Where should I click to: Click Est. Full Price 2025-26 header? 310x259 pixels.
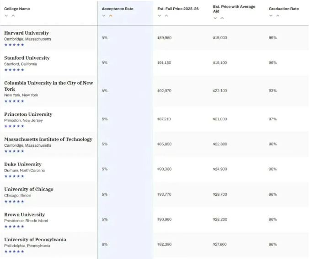coord(178,9)
